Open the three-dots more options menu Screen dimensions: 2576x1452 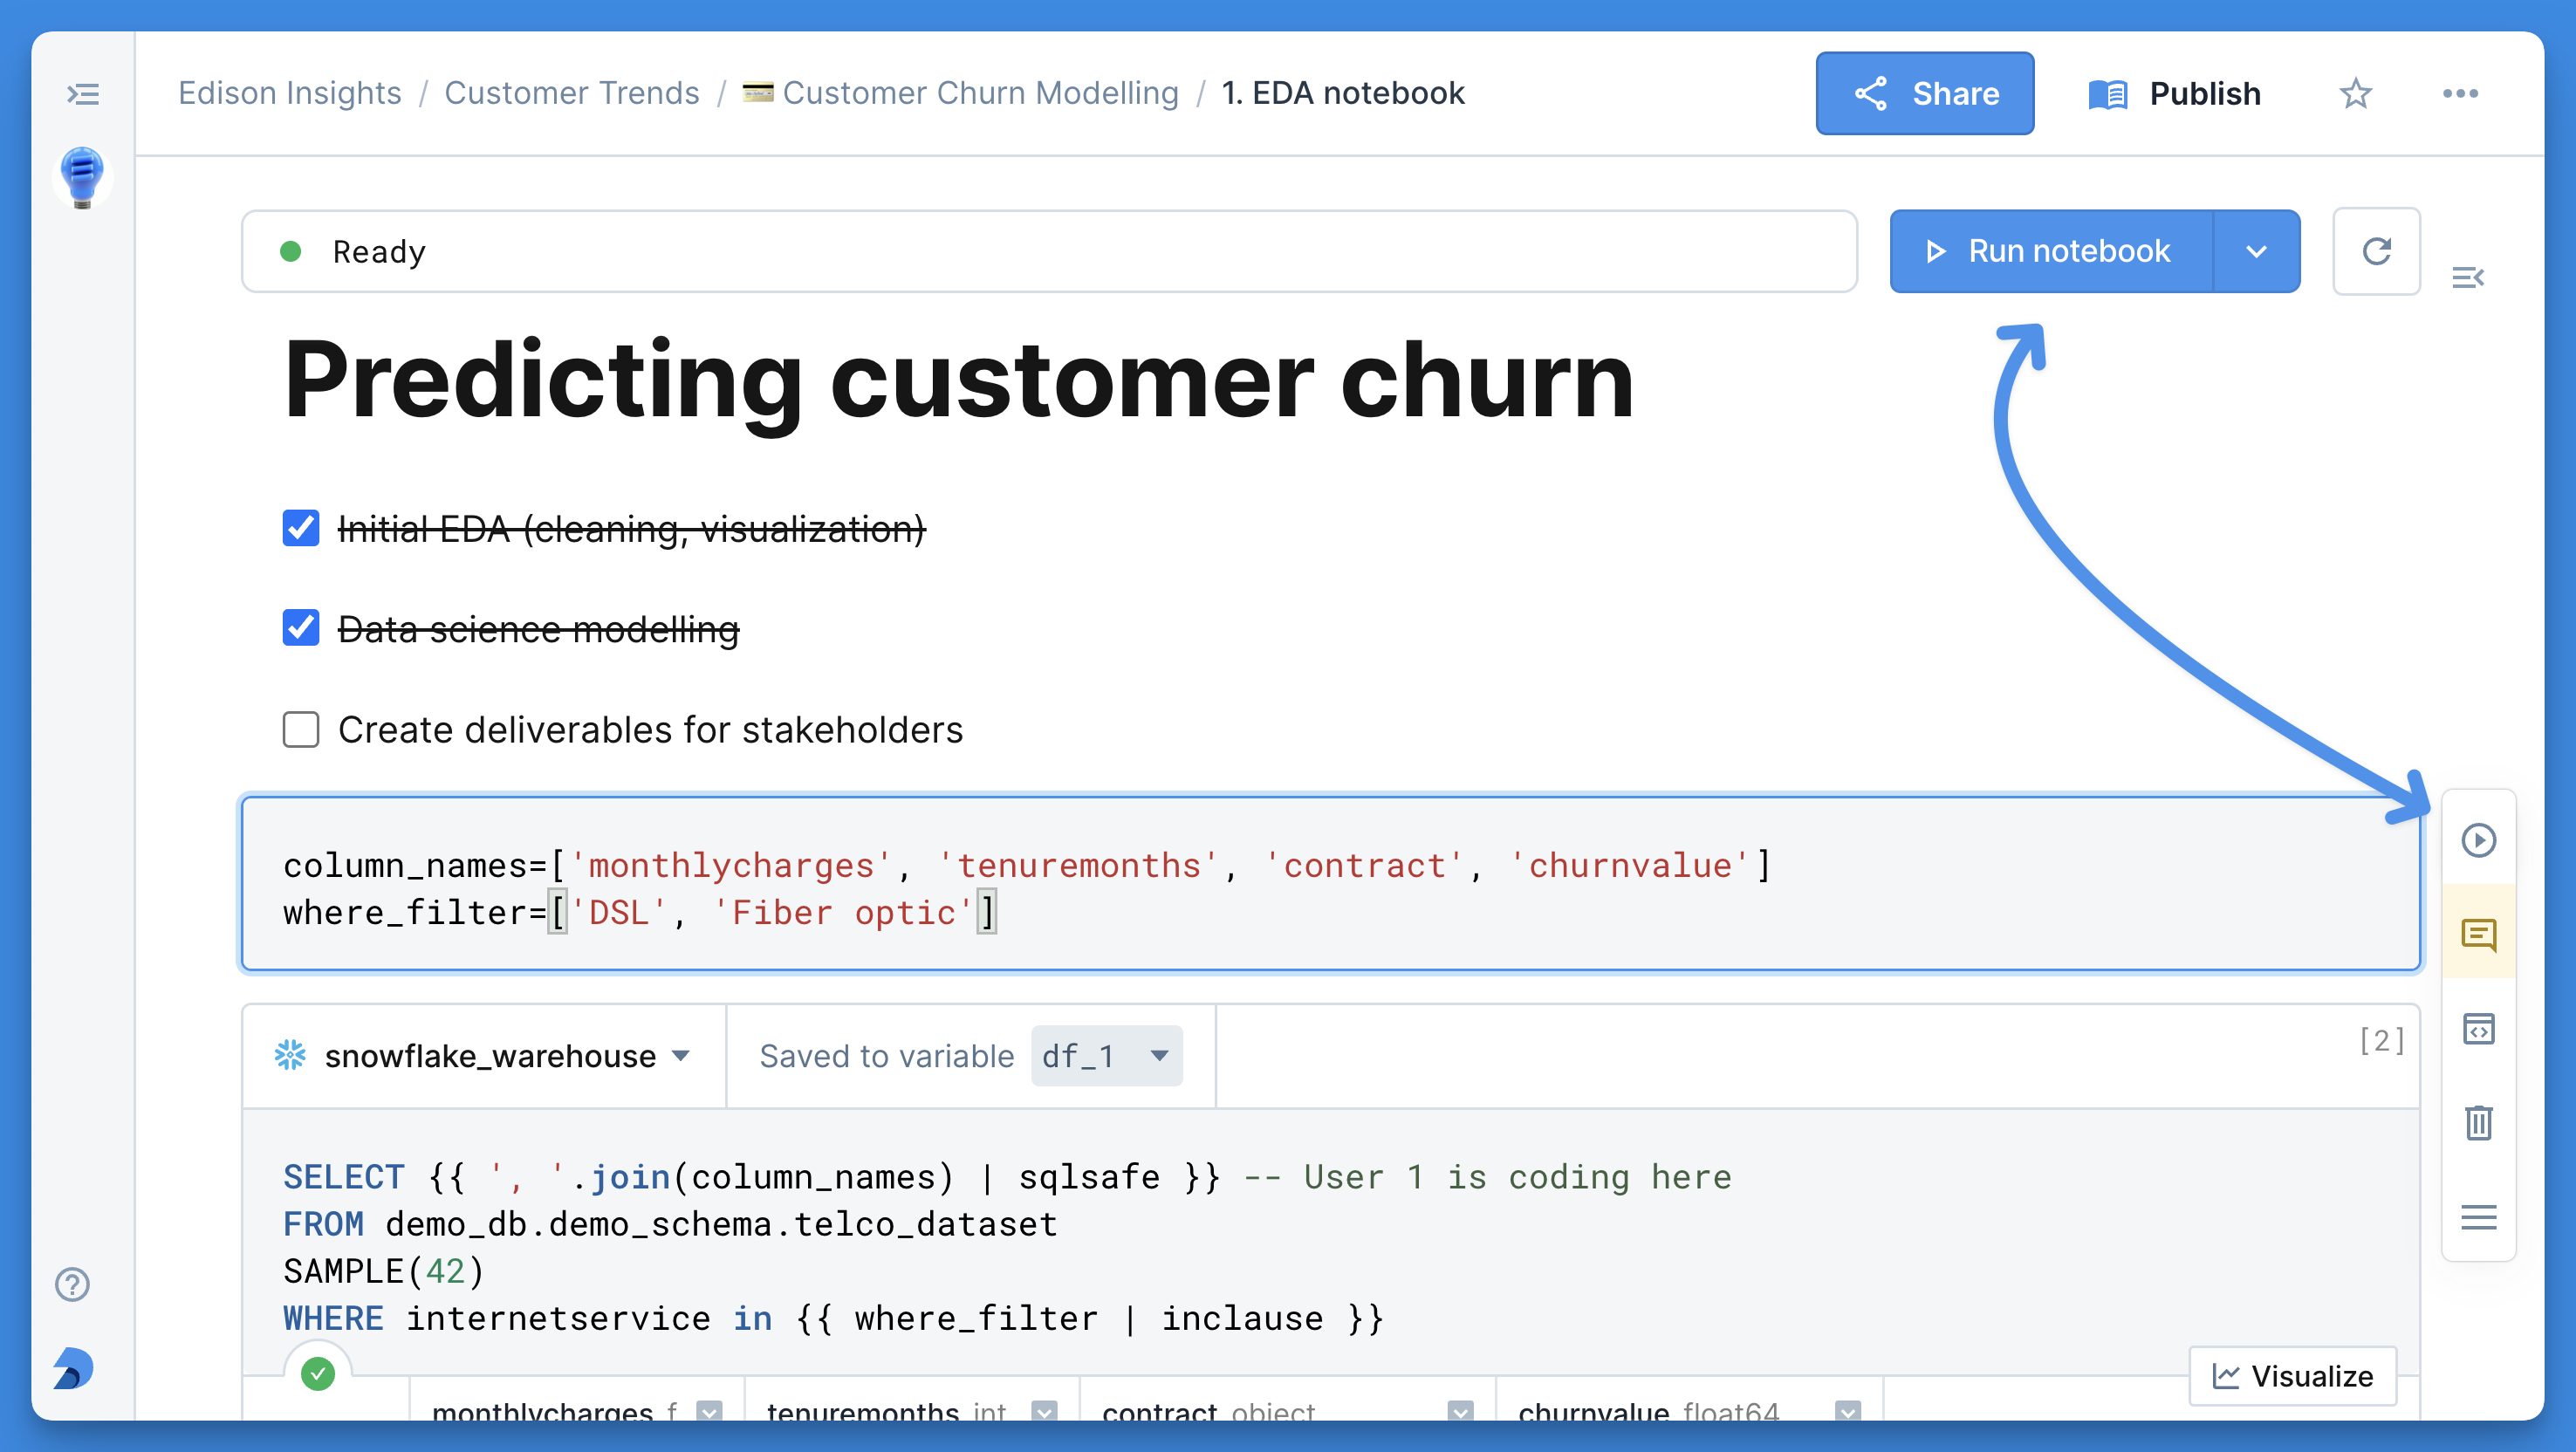click(2459, 93)
